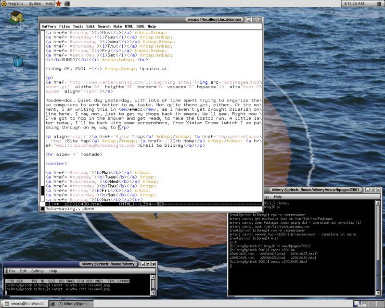Open Edit menu in the small terminal
The height and width of the screenshot is (308, 385).
point(24,271)
